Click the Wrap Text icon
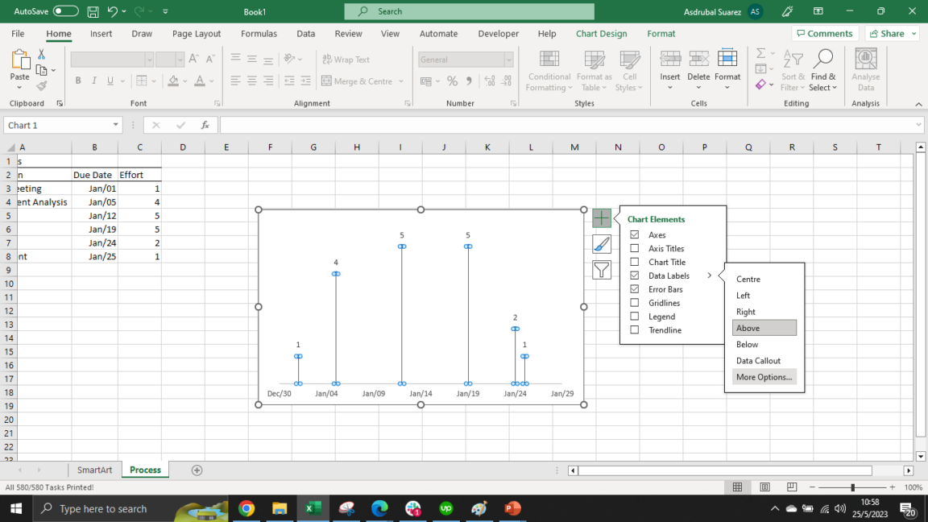This screenshot has height=522, width=928. (327, 59)
